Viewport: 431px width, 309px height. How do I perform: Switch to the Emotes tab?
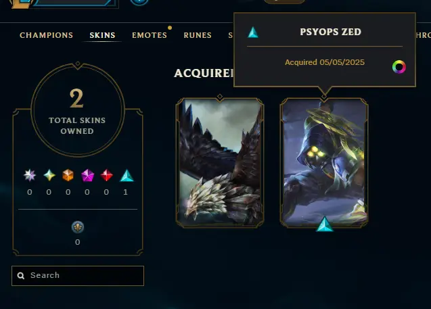click(150, 35)
